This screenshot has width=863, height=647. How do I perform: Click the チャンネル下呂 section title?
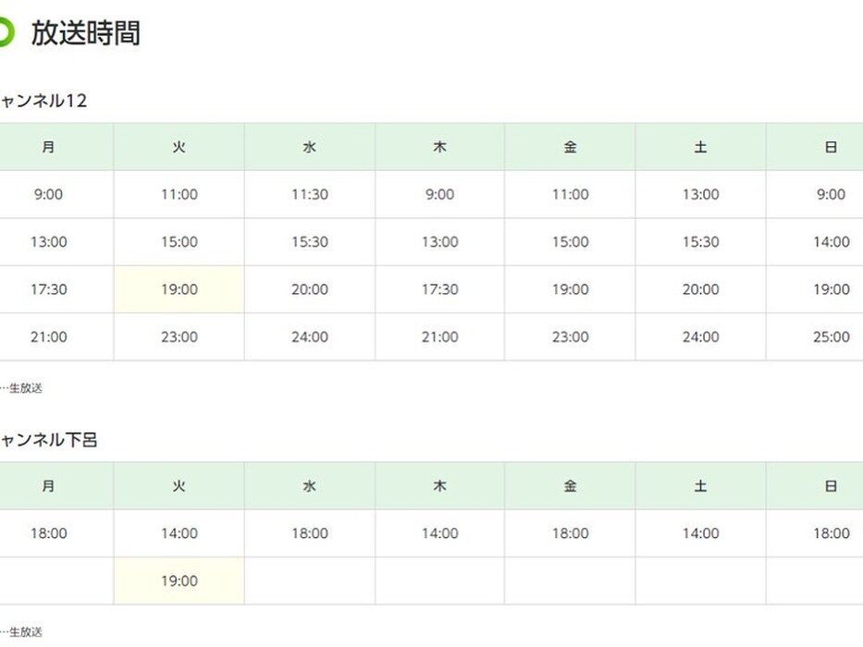[48, 440]
